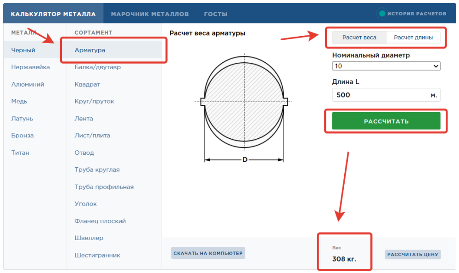459x273 pixels.
Task: Click the Длина L input field
Action: (x=386, y=95)
